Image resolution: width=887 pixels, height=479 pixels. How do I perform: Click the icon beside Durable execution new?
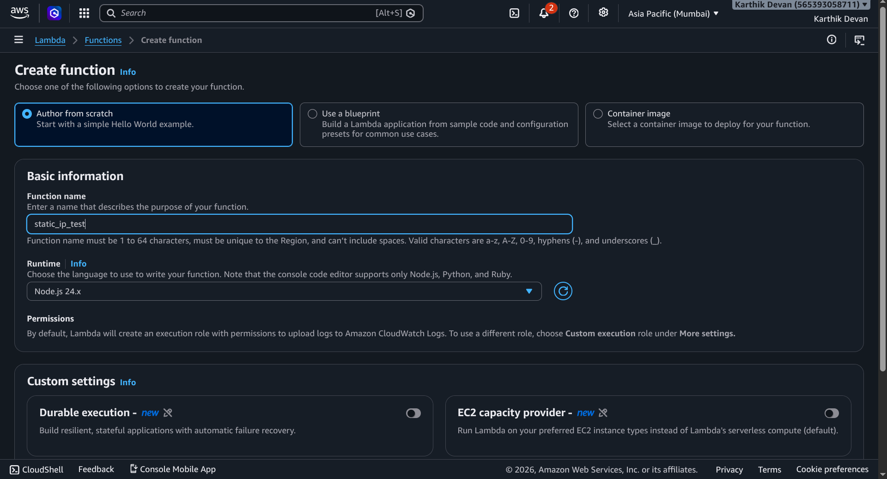point(168,413)
